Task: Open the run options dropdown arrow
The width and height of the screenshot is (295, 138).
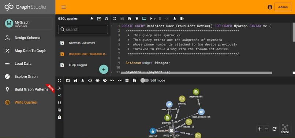Action: click(155, 19)
